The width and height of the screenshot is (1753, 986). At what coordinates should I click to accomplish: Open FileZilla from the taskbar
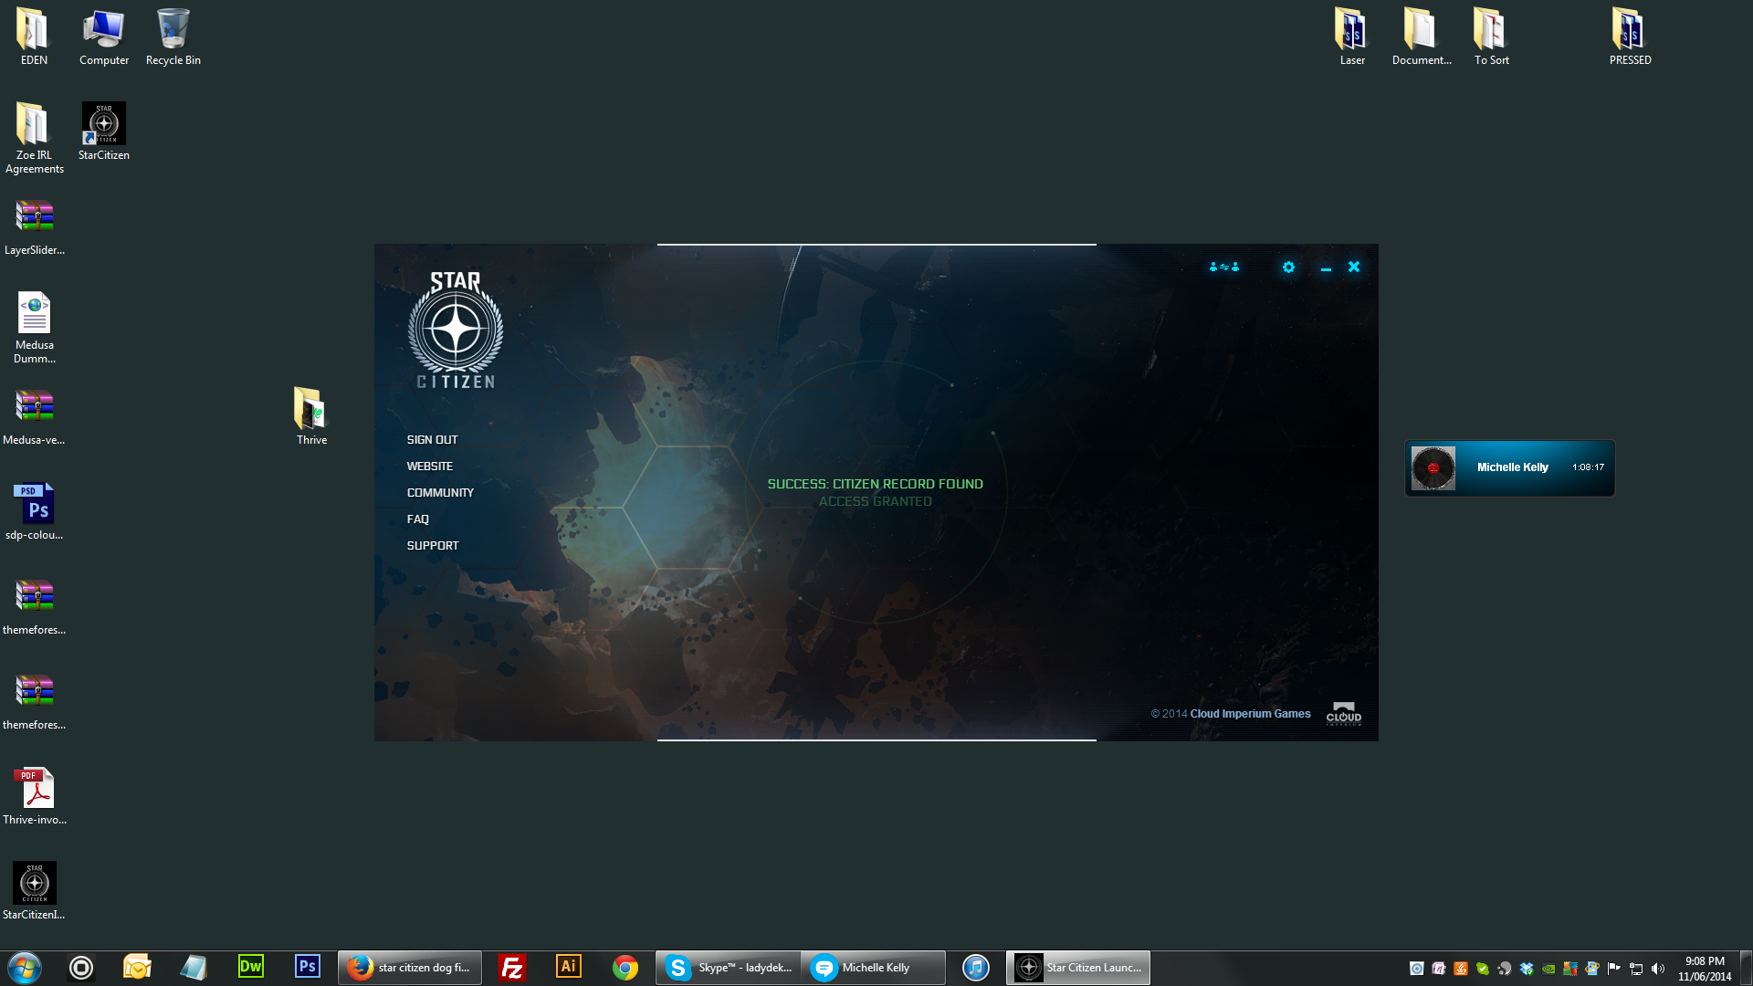512,968
